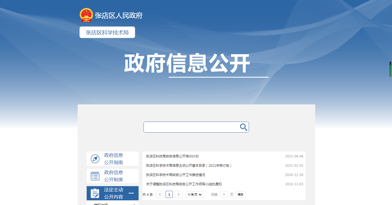392x205 pixels.
Task: Click the list icon for 政府信息公开制度
Action: coord(95,176)
